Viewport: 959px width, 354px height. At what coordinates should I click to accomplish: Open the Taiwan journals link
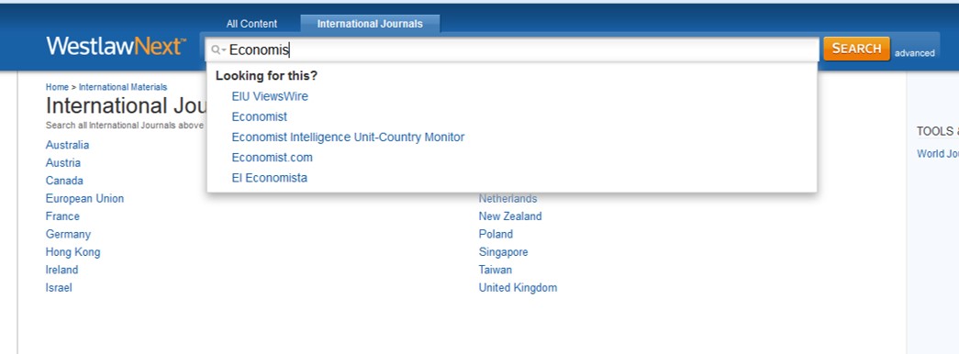tap(496, 270)
